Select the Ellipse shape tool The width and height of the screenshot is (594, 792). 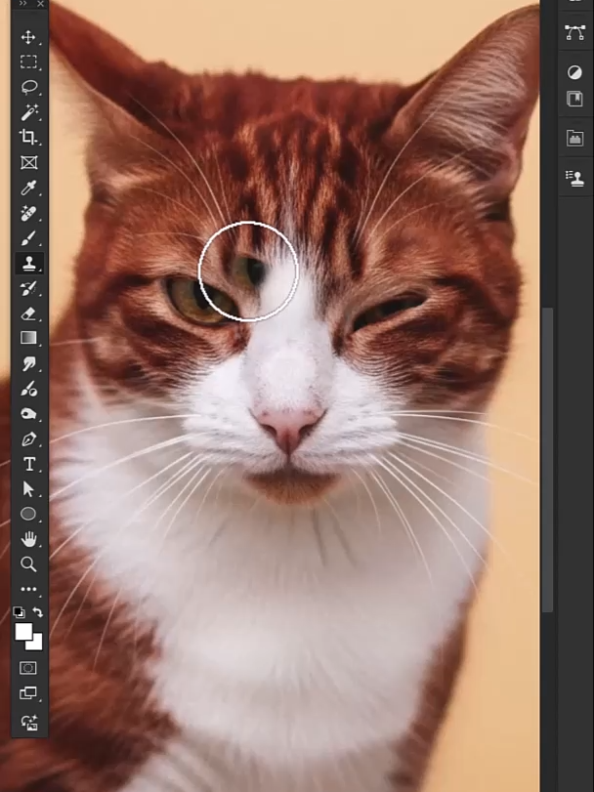coord(28,515)
